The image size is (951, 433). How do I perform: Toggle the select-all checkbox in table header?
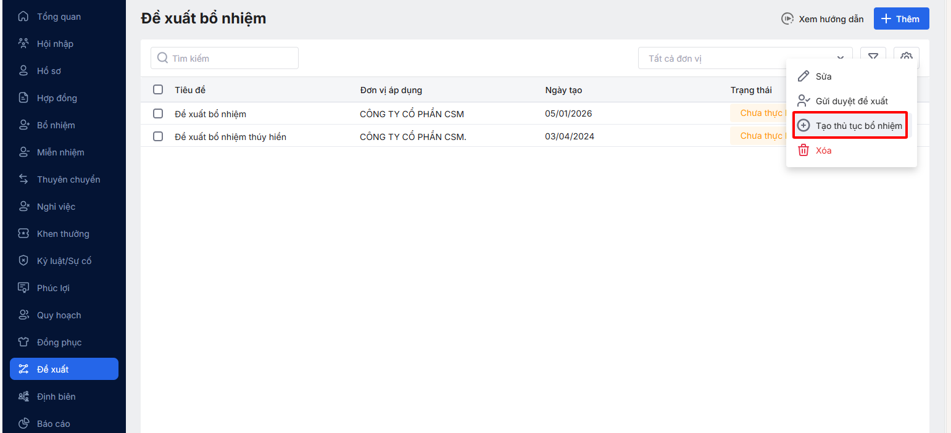[x=158, y=89]
